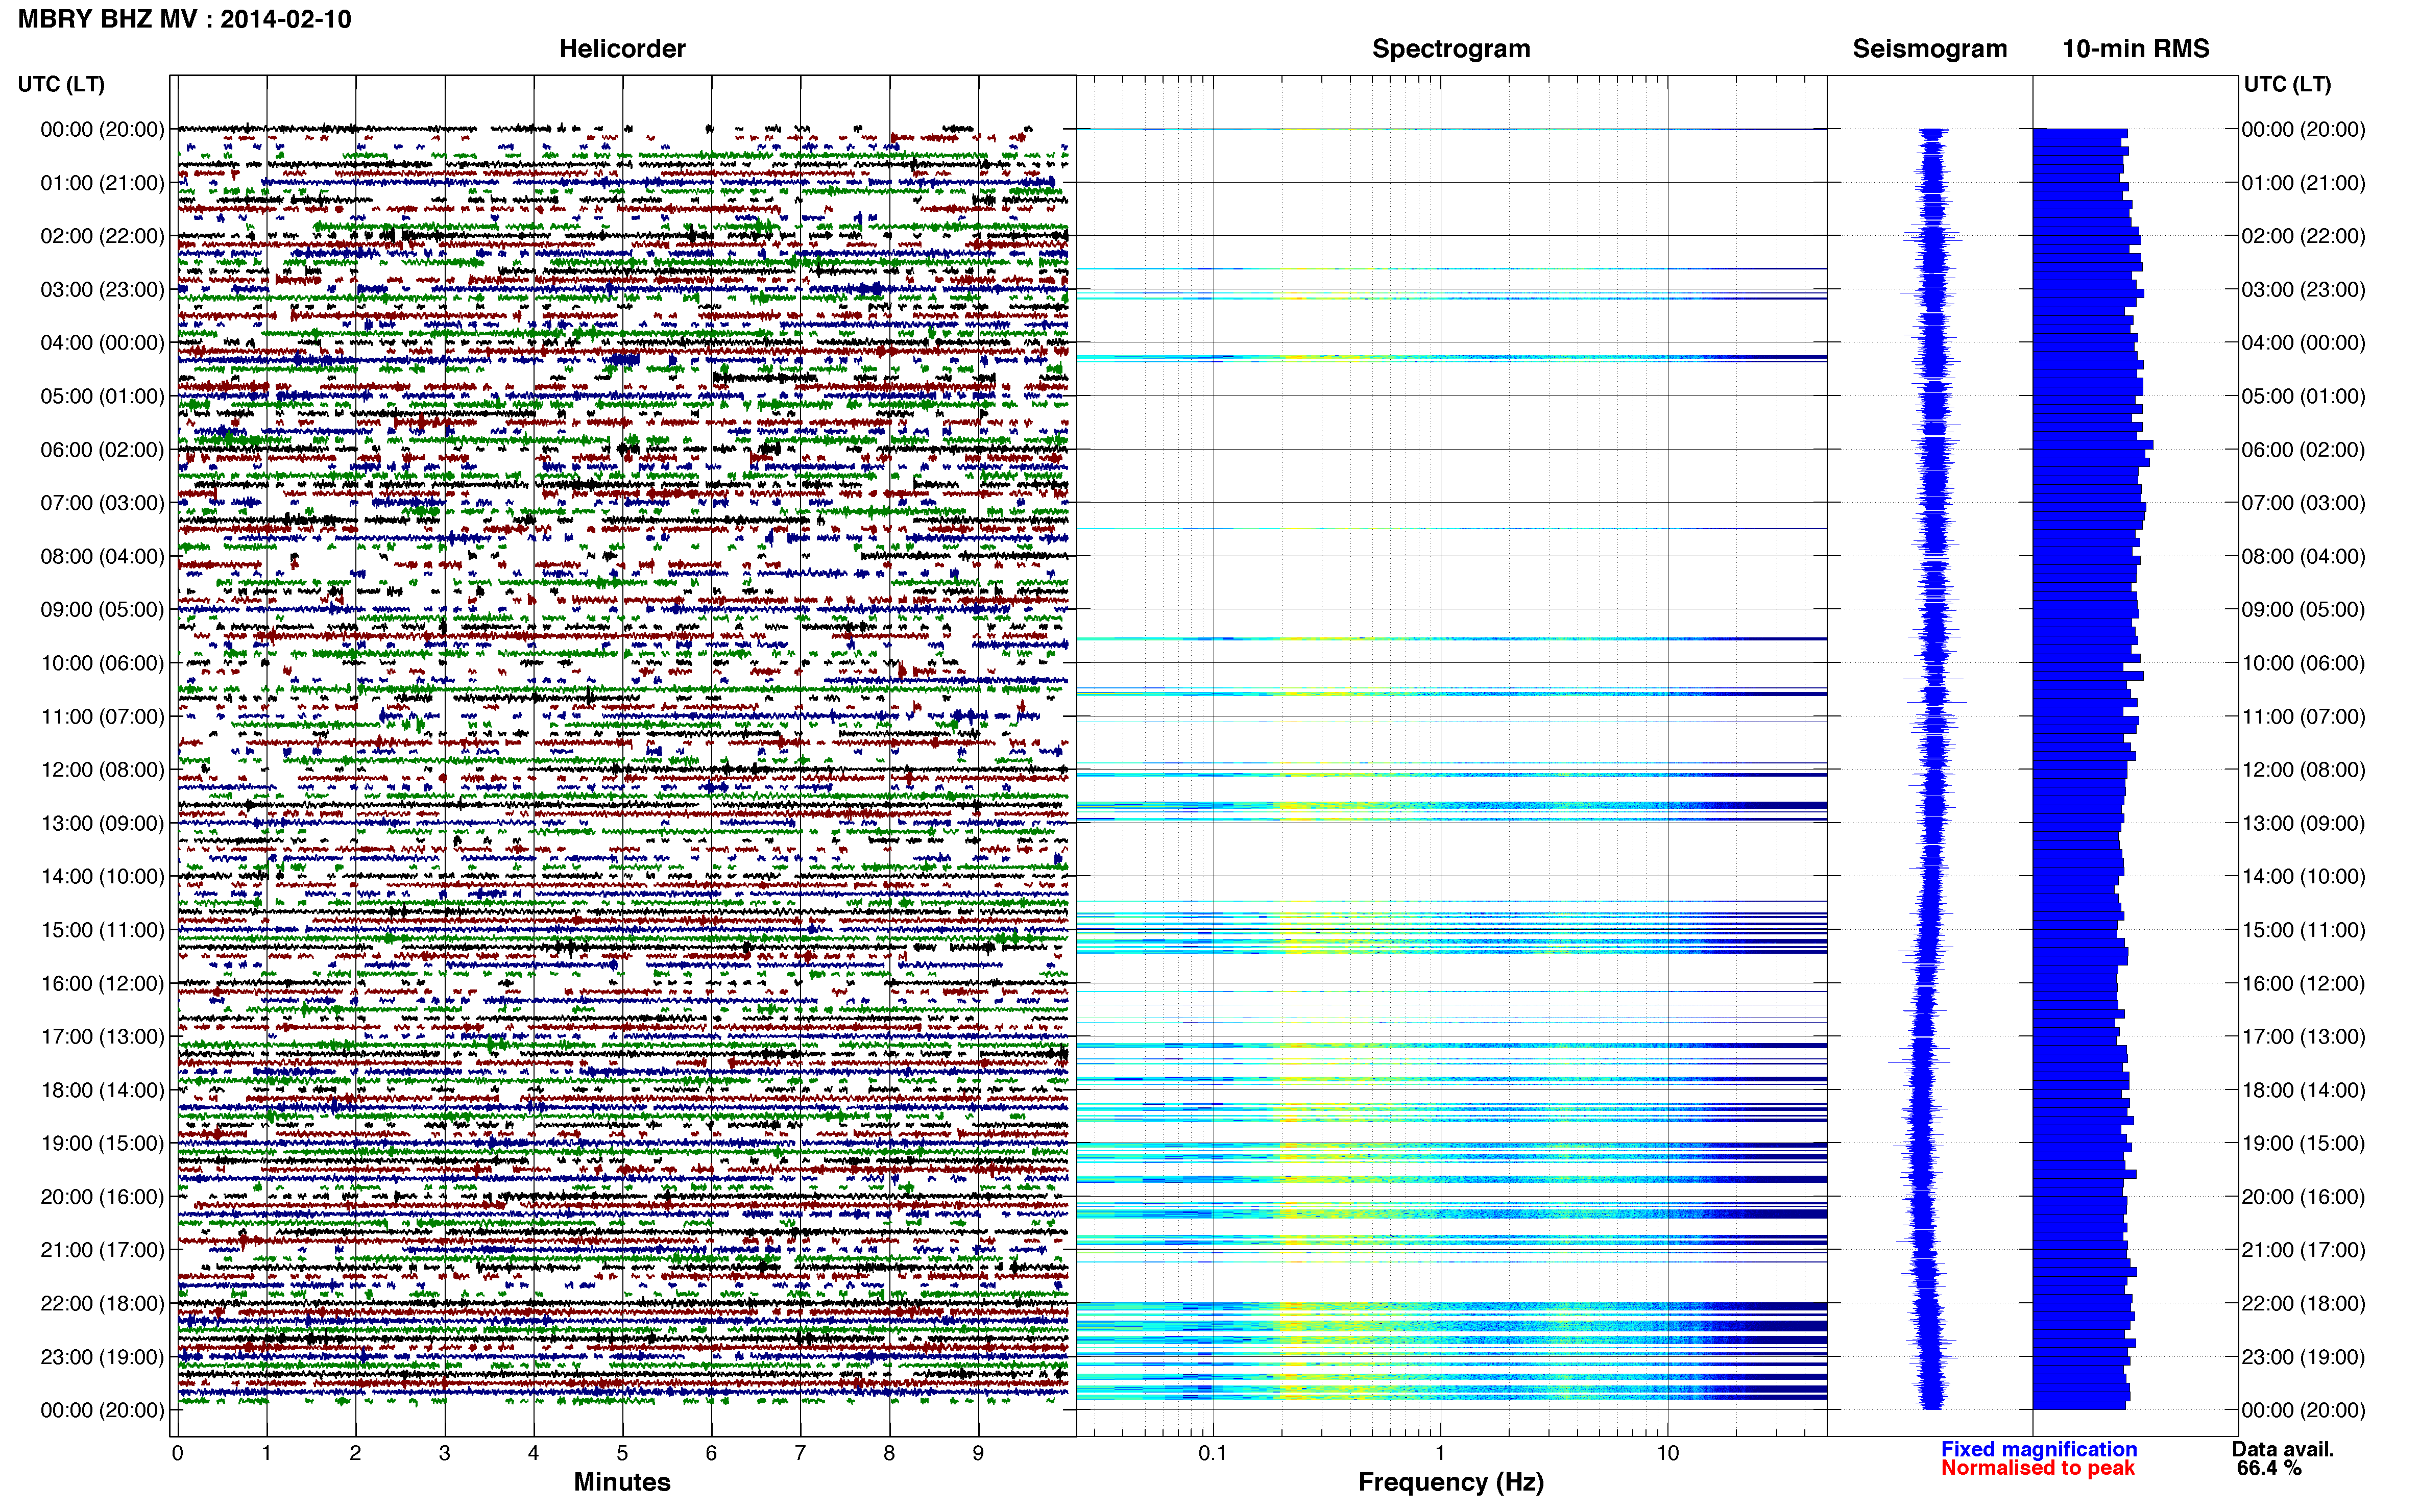Click the left '03:00 (23:00)' time label

coord(102,289)
